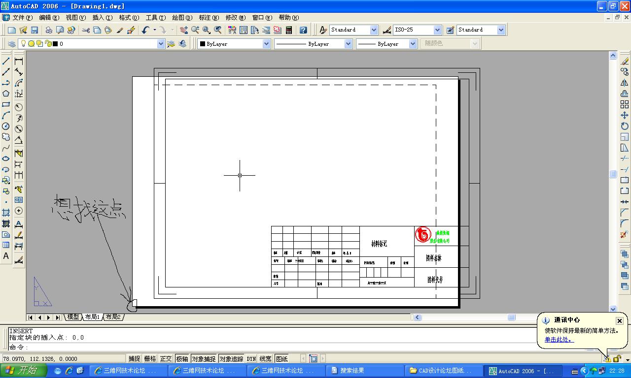Image resolution: width=631 pixels, height=378 pixels.
Task: Click the 单击此处 link in the balloon
Action: tap(559, 340)
